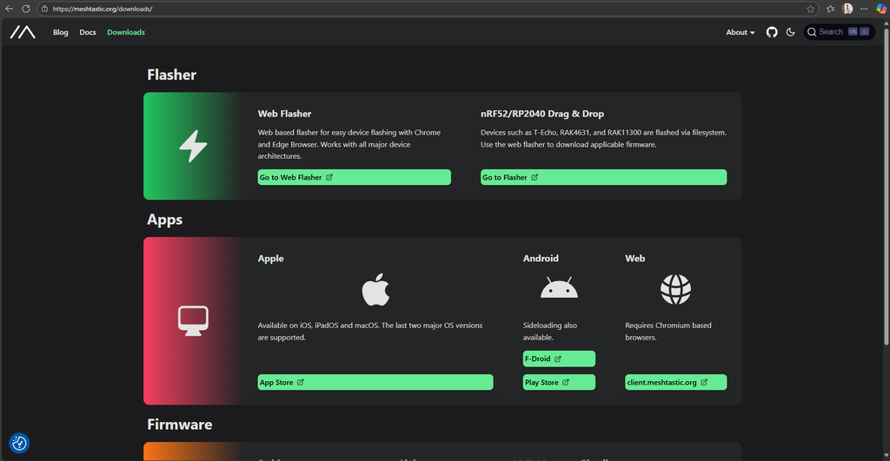The image size is (890, 461).
Task: Open the browser profile avatar
Action: (x=847, y=9)
